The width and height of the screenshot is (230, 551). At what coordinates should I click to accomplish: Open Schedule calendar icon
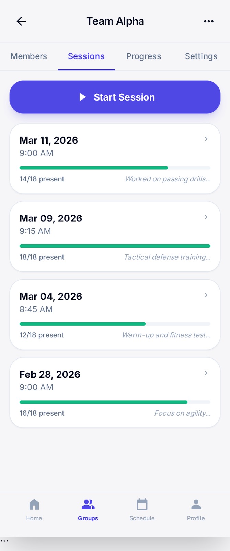click(x=142, y=505)
